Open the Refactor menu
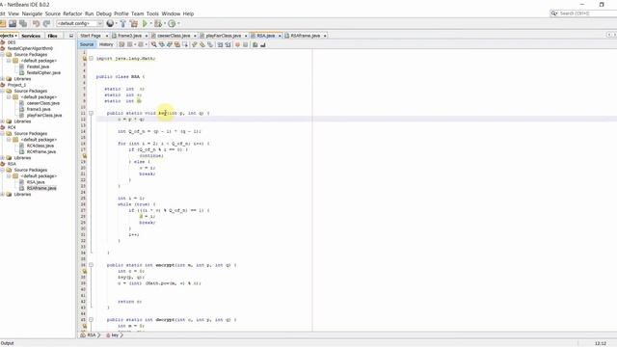 [72, 13]
